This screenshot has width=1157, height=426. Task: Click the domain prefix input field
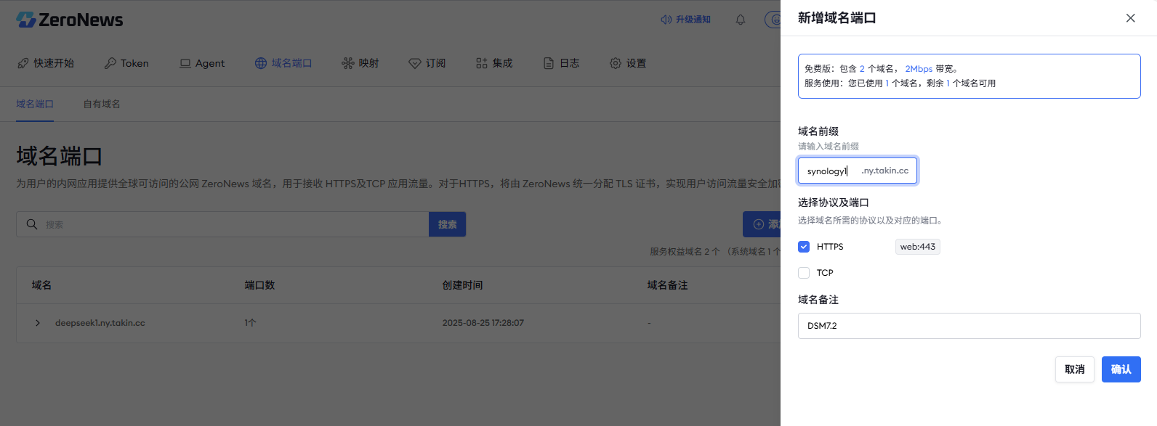click(830, 171)
